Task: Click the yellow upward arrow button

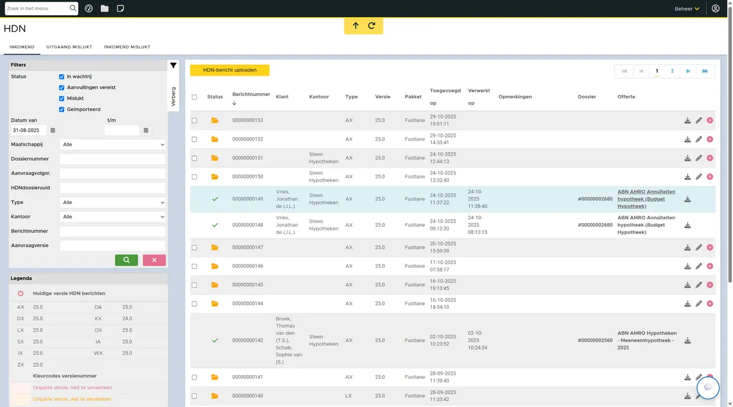Action: pyautogui.click(x=356, y=26)
